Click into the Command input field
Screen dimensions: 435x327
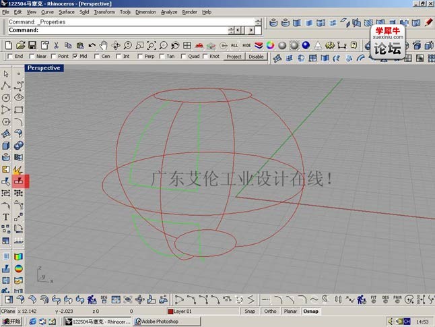[x=118, y=30]
